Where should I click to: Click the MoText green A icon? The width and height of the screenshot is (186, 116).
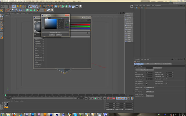click(x=34, y=10)
